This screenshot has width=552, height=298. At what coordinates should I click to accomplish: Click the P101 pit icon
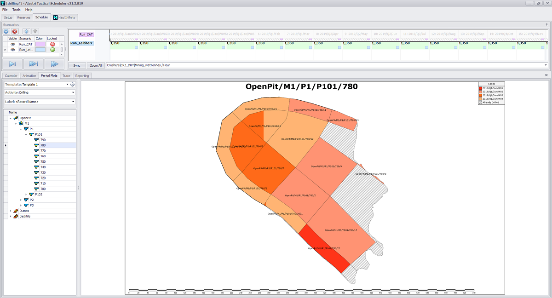(x=31, y=134)
